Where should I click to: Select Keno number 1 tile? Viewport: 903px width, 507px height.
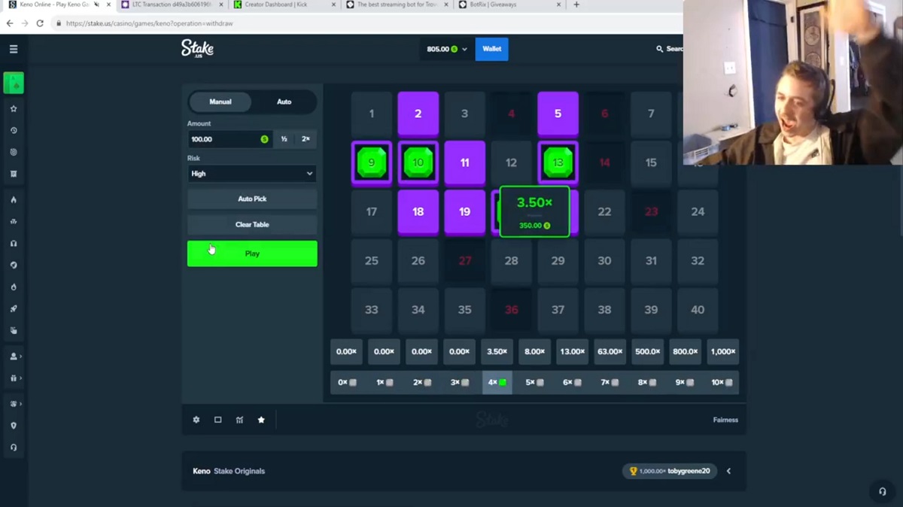372,114
